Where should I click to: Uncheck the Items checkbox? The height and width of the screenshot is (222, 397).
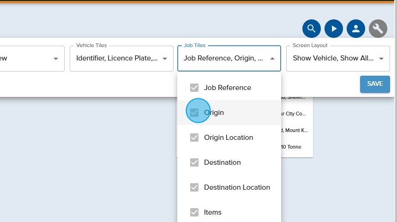[194, 212]
